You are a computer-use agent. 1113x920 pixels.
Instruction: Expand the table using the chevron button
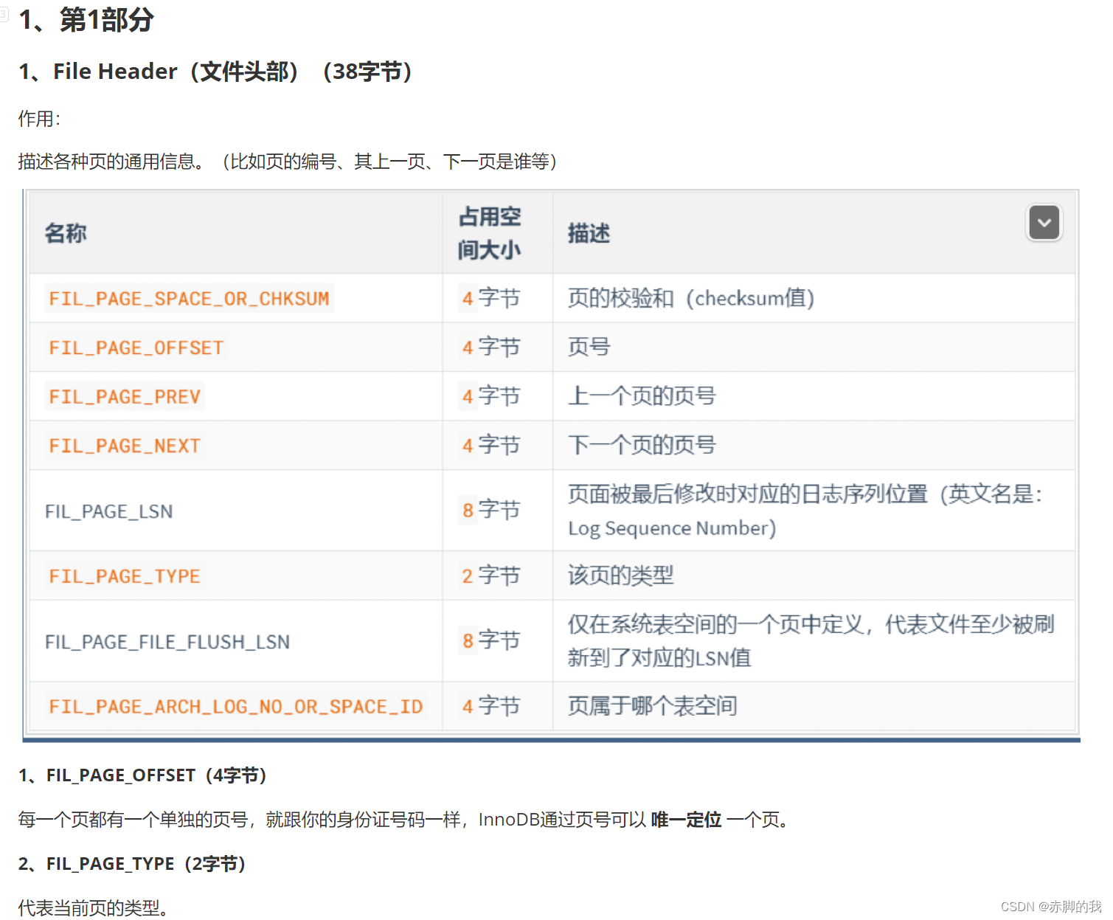(x=1044, y=223)
